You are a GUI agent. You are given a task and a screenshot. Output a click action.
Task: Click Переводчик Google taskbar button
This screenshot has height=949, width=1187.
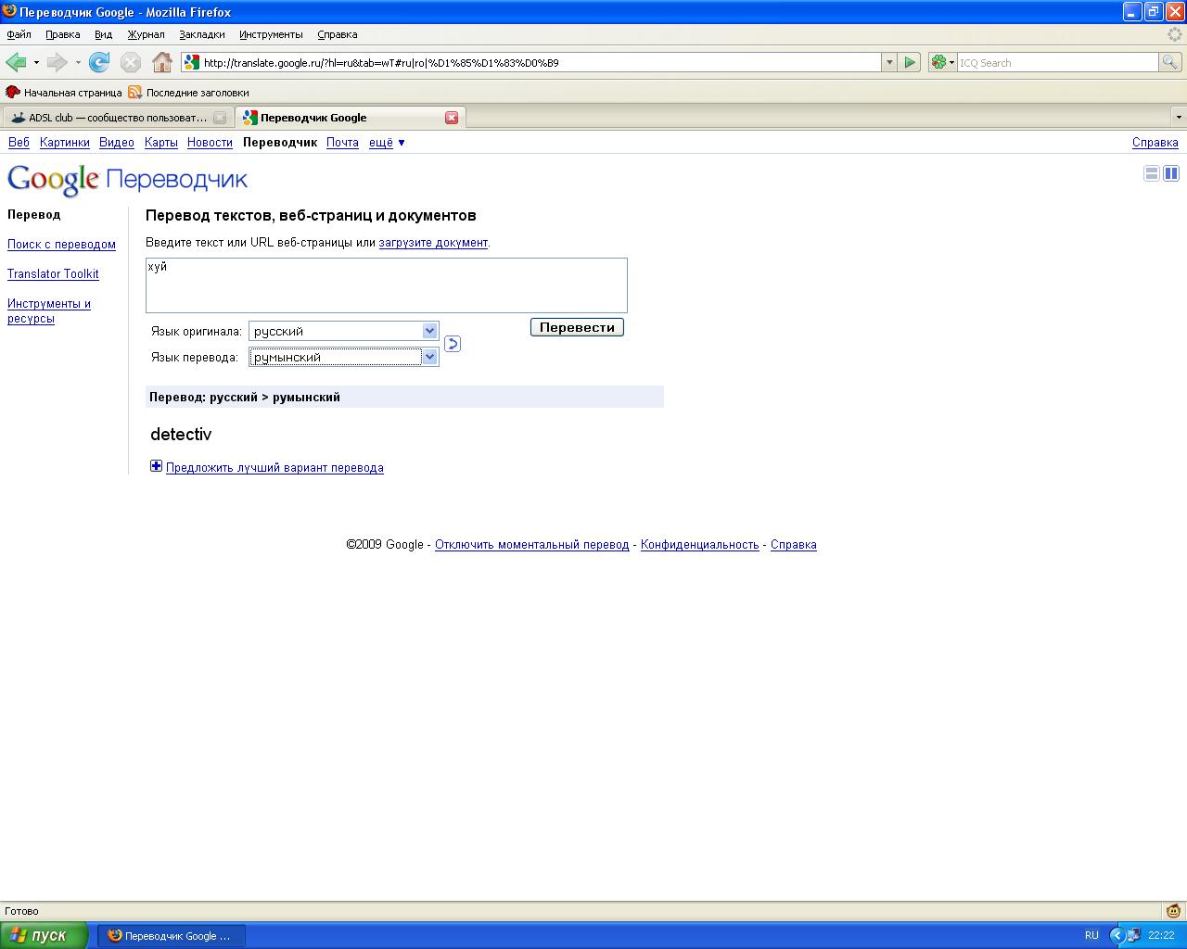click(x=172, y=936)
